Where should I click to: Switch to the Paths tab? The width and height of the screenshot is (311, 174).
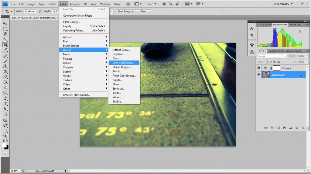272,51
